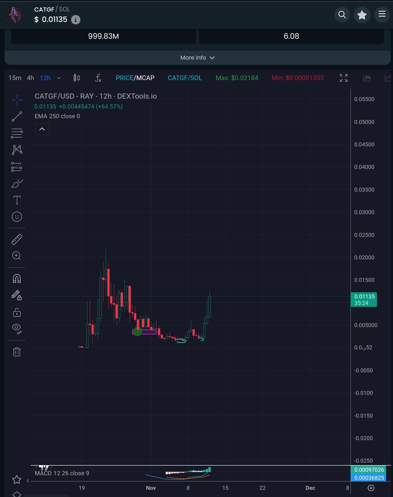Select the 12h timeframe
The height and width of the screenshot is (497, 393).
[x=45, y=78]
